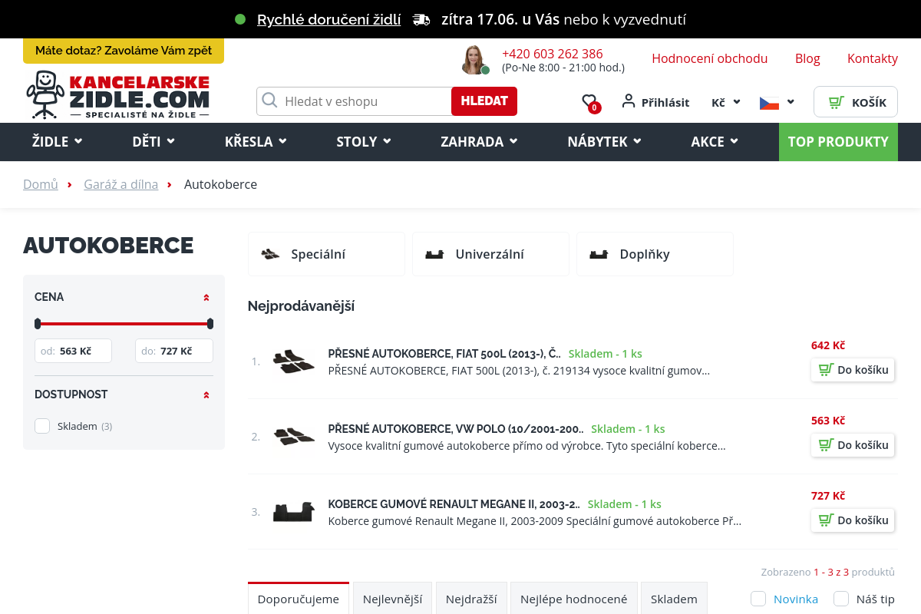
Task: Open the Kontakty link
Action: 873,58
